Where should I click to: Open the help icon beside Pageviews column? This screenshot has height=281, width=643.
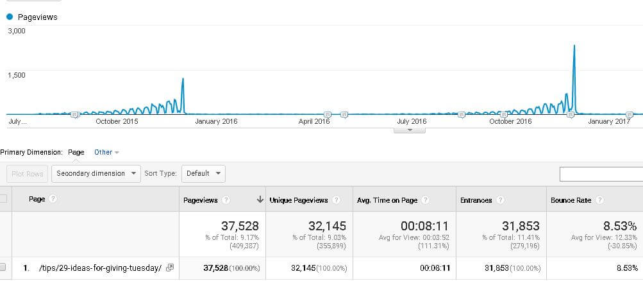(x=226, y=200)
